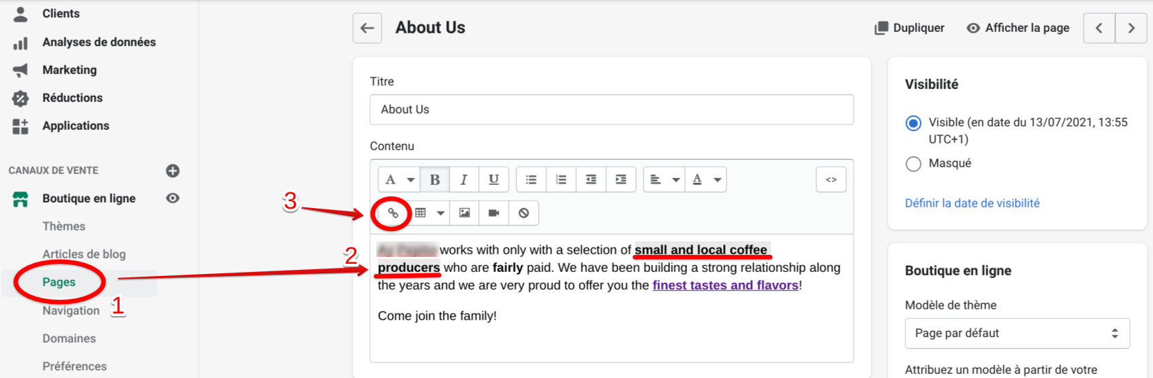Click the Dupliquer button

(909, 28)
